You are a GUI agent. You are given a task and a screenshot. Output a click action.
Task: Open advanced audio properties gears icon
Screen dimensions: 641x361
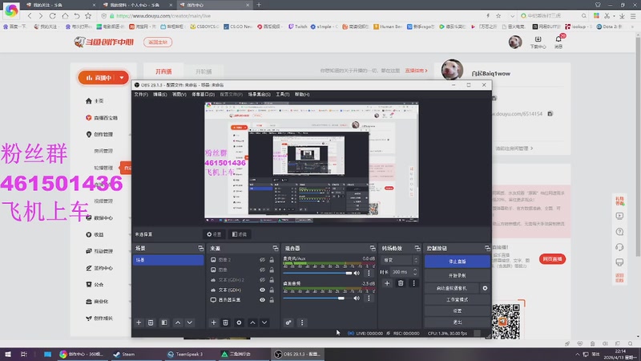[x=288, y=322]
